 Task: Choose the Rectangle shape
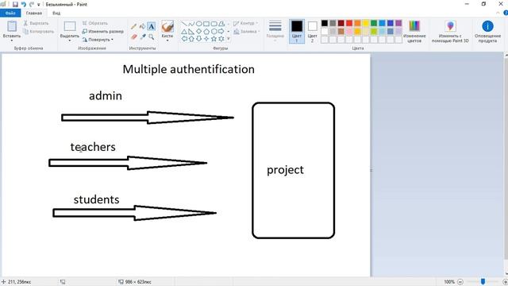click(x=206, y=24)
